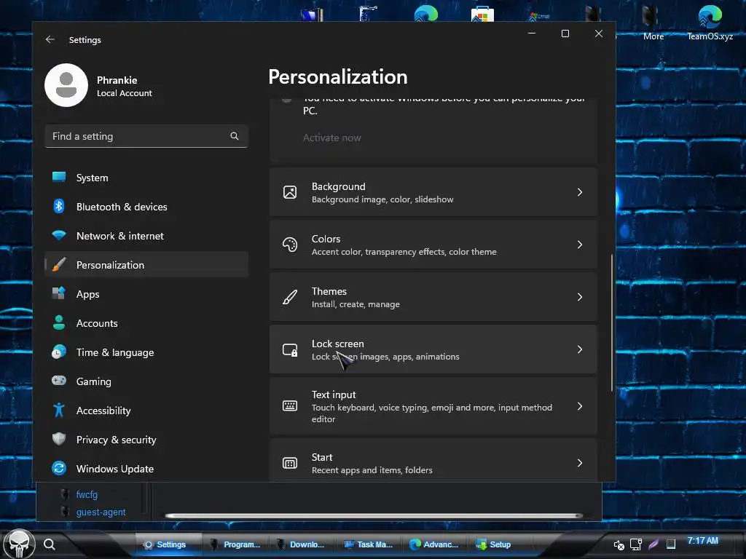Click the Start menu layout icon
The height and width of the screenshot is (559, 746).
290,463
